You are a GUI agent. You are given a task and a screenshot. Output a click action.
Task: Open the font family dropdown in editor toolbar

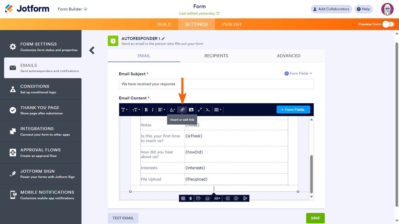click(x=124, y=110)
